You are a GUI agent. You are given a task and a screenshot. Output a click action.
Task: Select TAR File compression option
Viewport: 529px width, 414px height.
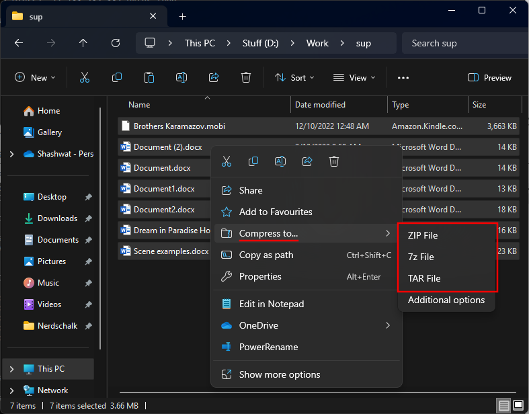click(424, 278)
